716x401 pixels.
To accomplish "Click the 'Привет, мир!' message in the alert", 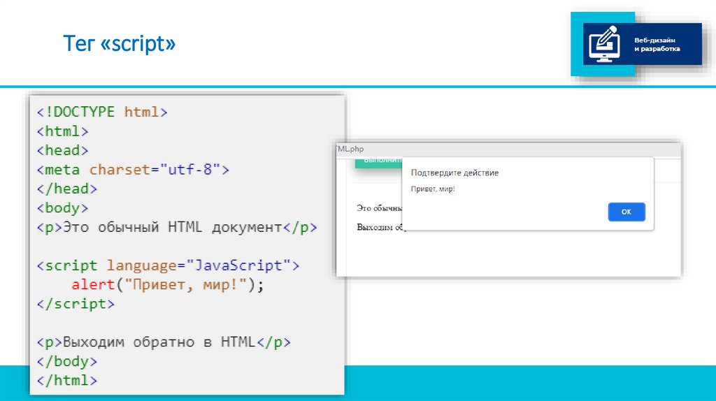I will [432, 189].
